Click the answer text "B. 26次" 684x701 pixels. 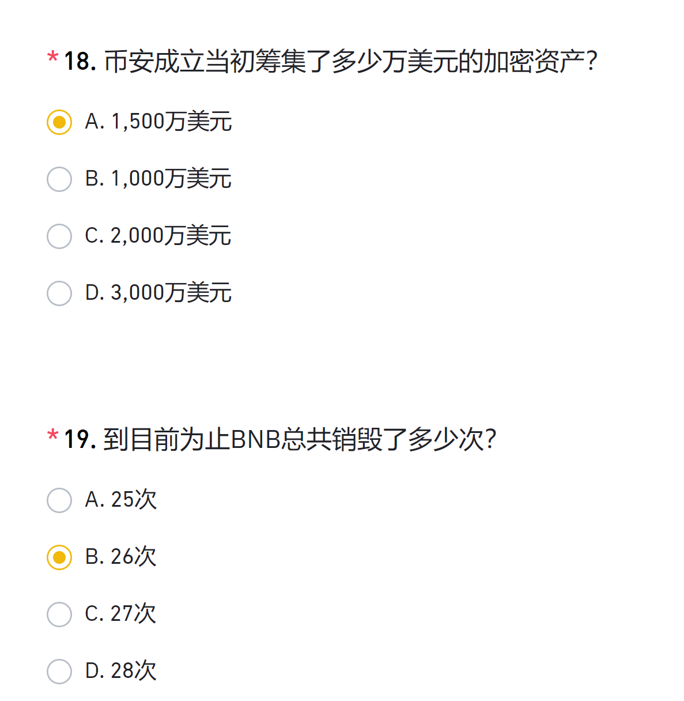121,557
